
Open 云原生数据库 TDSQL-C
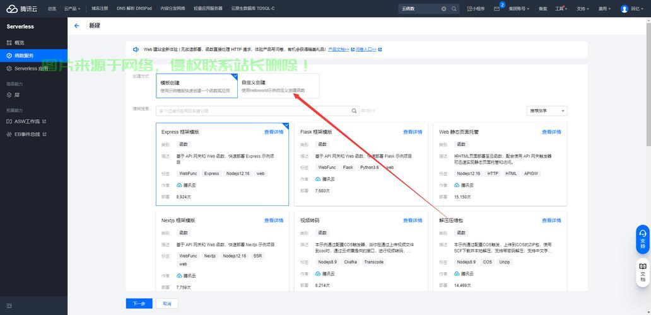(x=253, y=9)
